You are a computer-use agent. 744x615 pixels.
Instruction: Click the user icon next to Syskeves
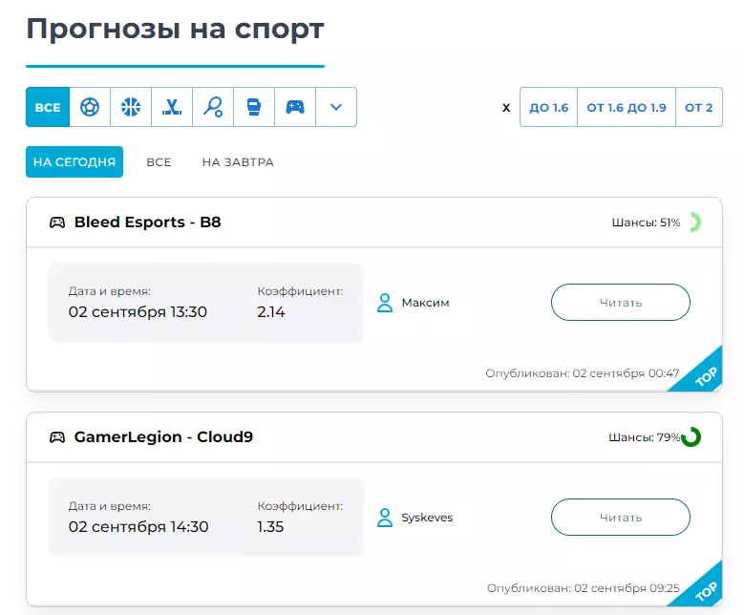coord(385,518)
